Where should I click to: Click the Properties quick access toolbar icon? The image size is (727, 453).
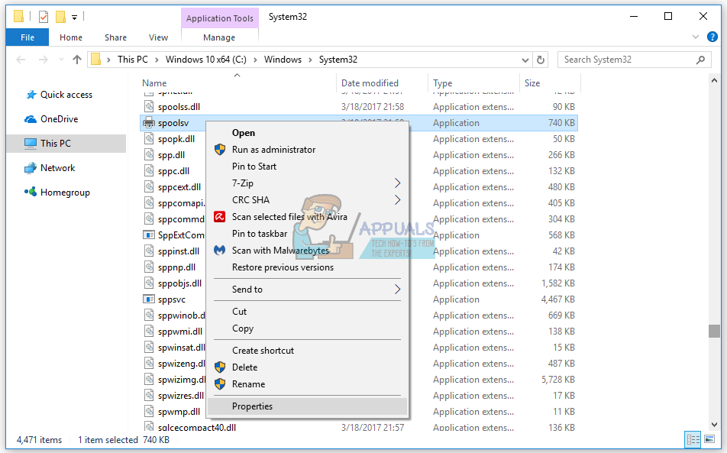point(44,17)
